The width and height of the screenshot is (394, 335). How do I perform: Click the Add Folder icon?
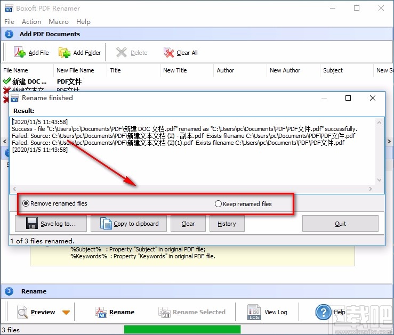tap(65, 52)
